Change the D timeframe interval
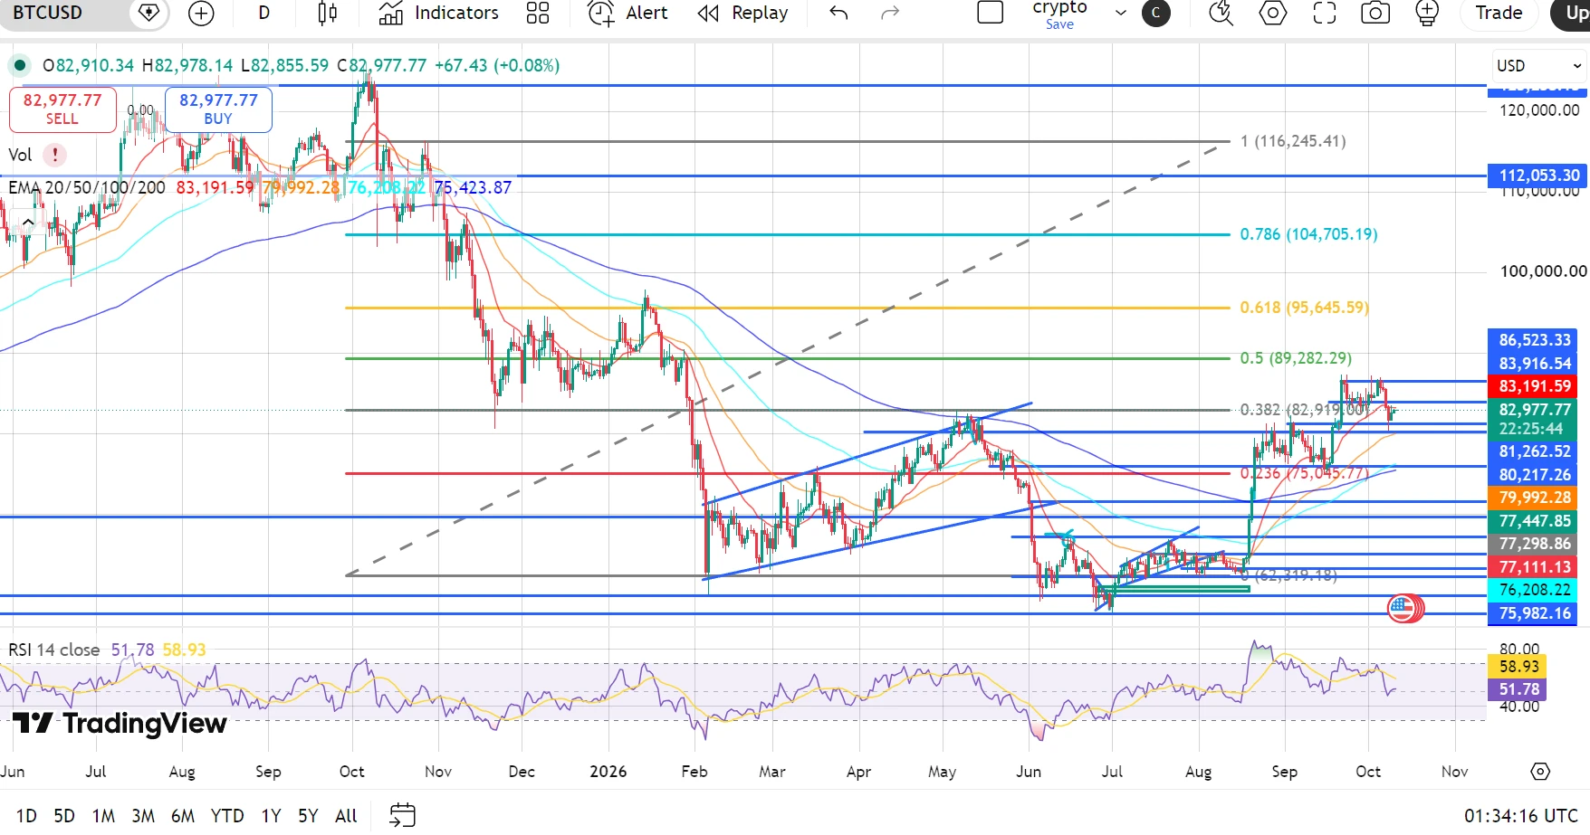This screenshot has width=1590, height=835. 263,13
